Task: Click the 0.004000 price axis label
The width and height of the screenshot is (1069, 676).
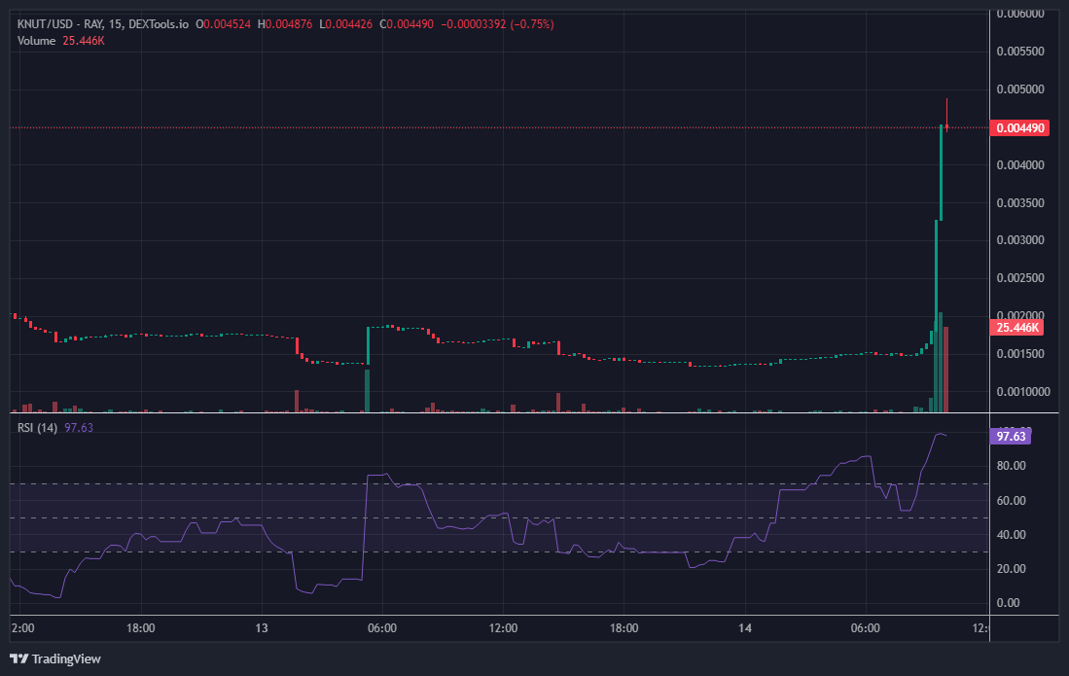Action: [x=1020, y=165]
